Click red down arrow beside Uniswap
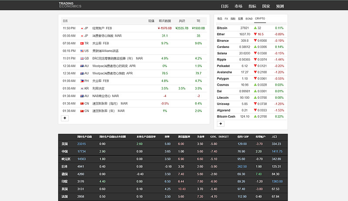 pos(255,104)
